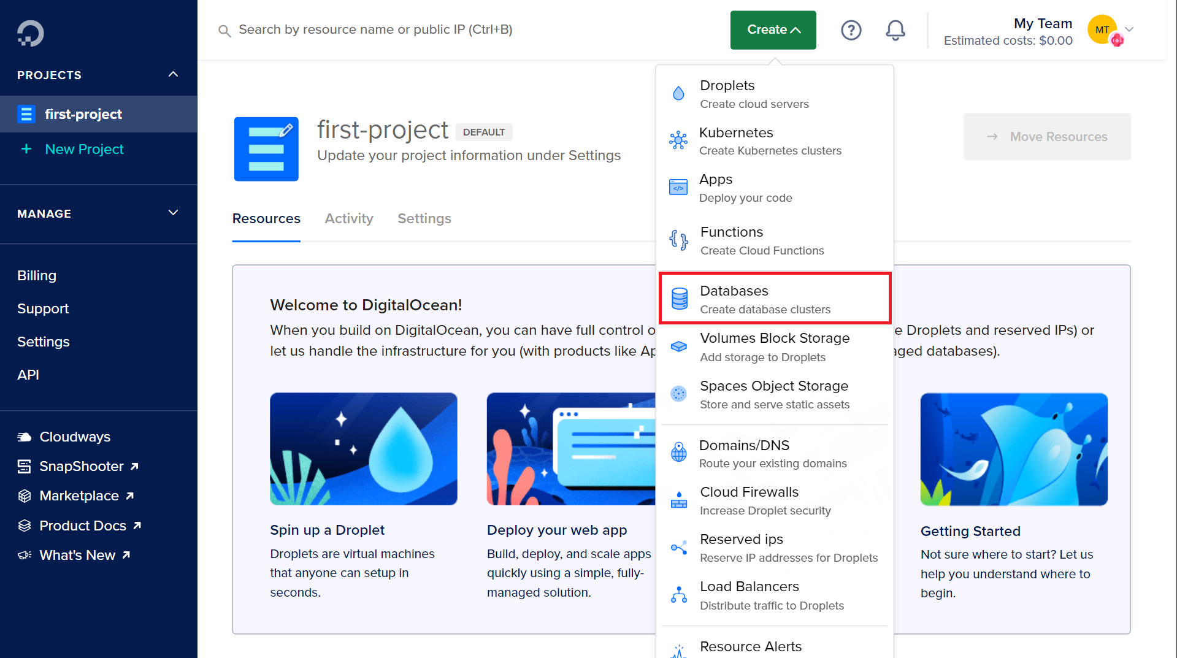
Task: Collapse the Projects section chevron
Action: tap(173, 75)
